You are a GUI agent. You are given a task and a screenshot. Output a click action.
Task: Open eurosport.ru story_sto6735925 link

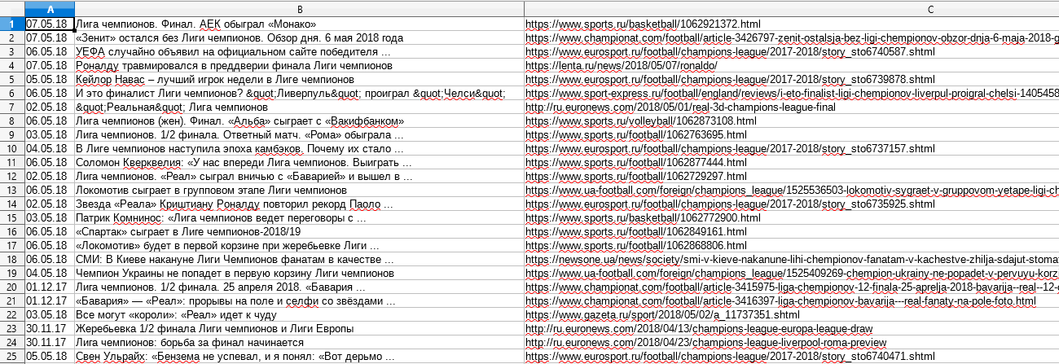(730, 204)
